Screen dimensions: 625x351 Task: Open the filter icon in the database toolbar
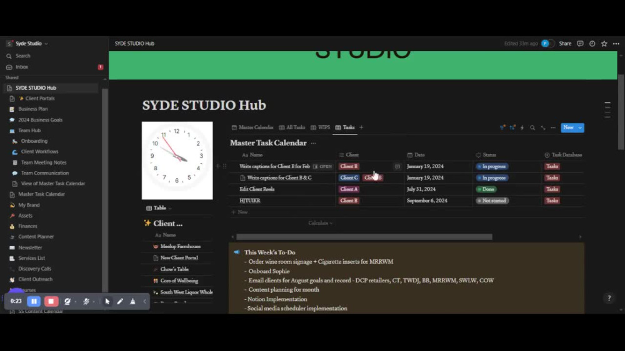pos(502,128)
